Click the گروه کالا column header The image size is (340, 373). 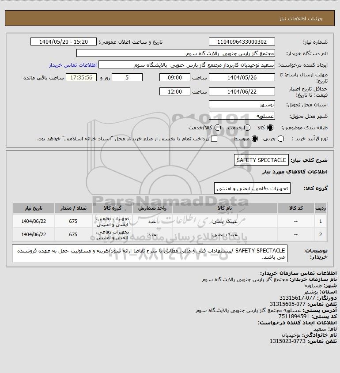(112, 208)
